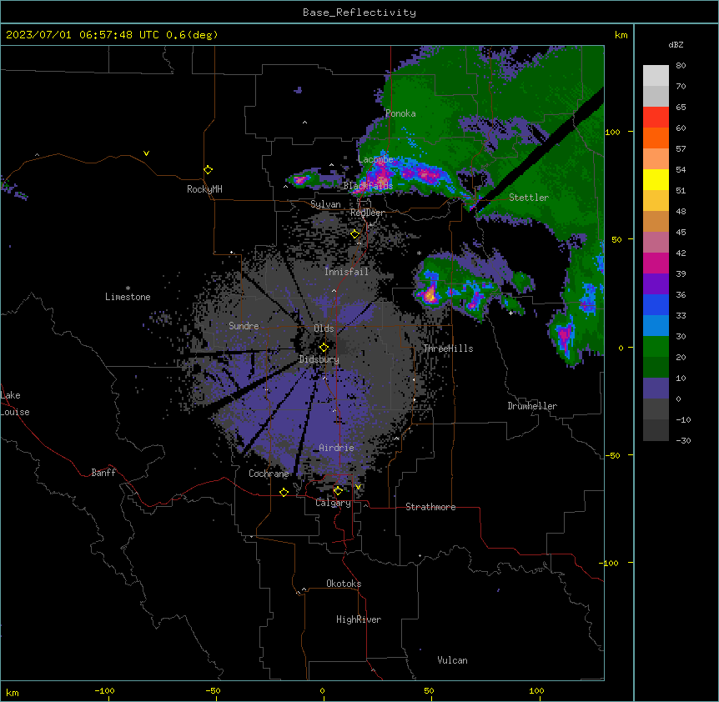
Task: Click the yellow diamond marker near RockyMH
Action: point(209,170)
